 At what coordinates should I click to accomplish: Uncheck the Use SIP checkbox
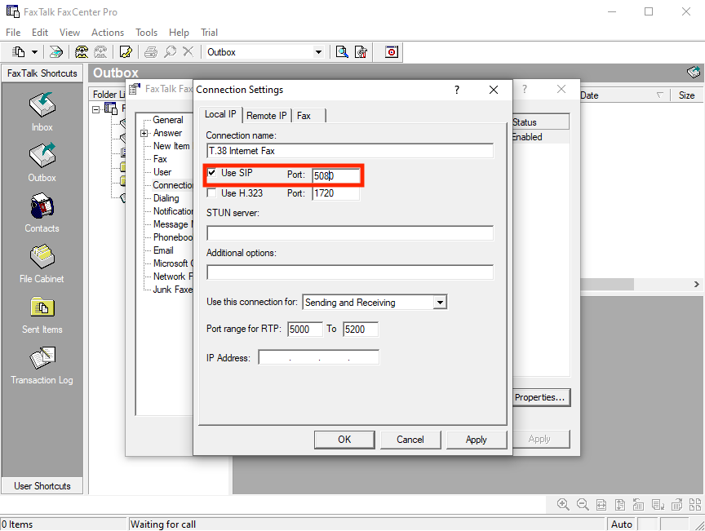click(x=211, y=173)
